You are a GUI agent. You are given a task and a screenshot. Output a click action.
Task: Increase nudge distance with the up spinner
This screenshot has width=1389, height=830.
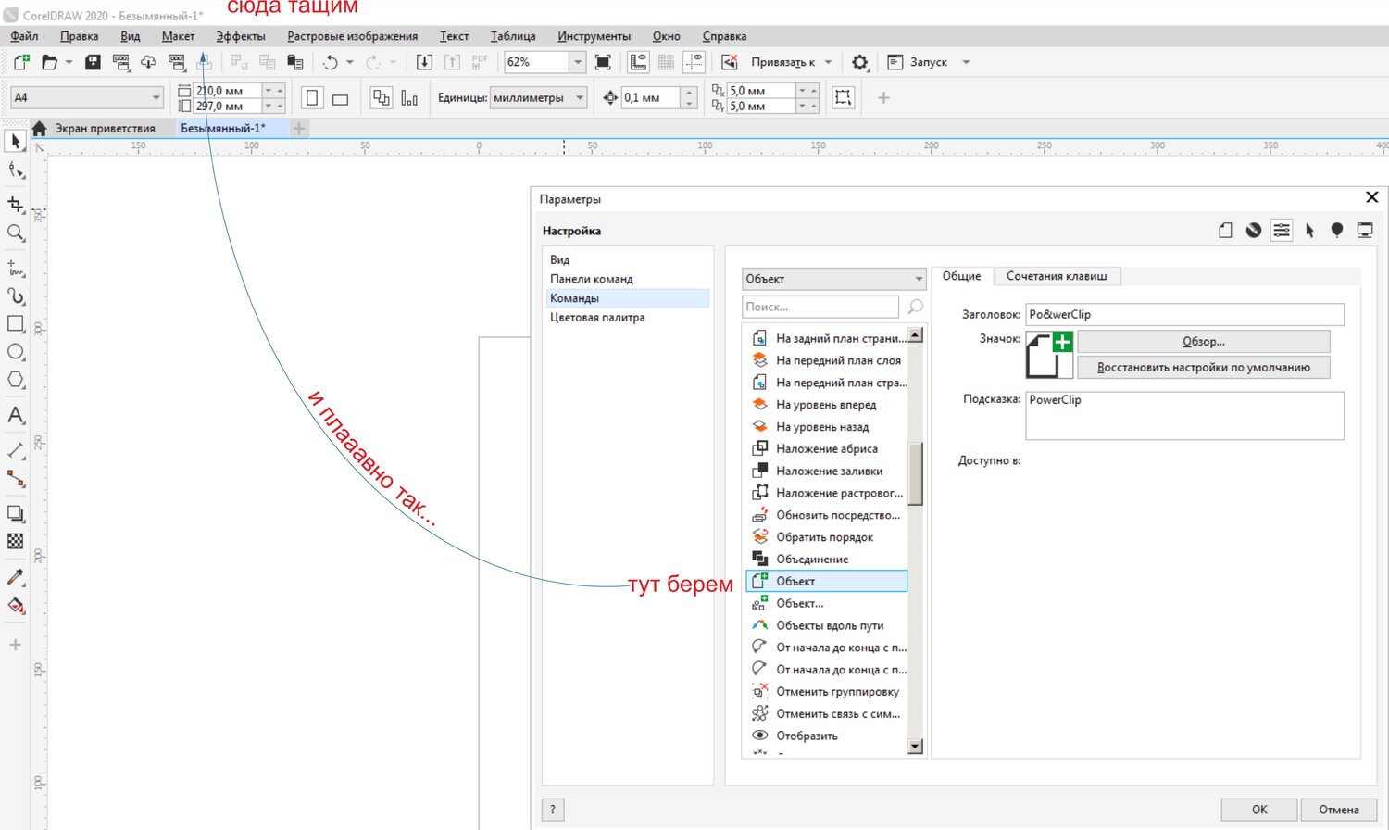click(689, 92)
